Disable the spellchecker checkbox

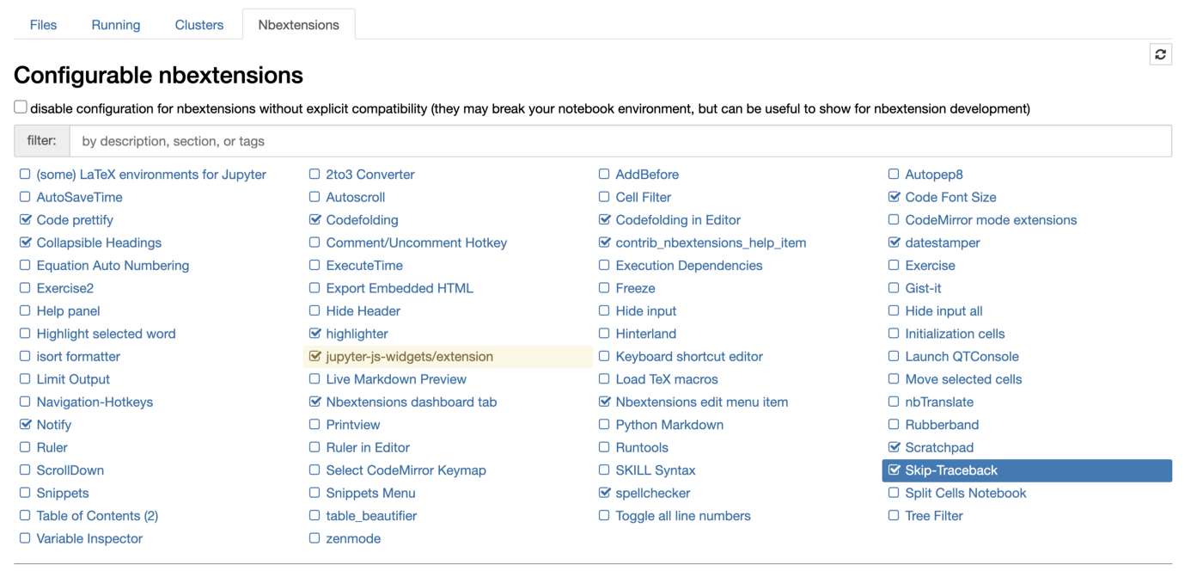[x=604, y=494]
